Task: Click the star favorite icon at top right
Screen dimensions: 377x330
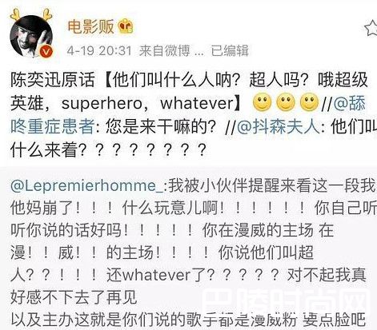Action: click(x=371, y=28)
